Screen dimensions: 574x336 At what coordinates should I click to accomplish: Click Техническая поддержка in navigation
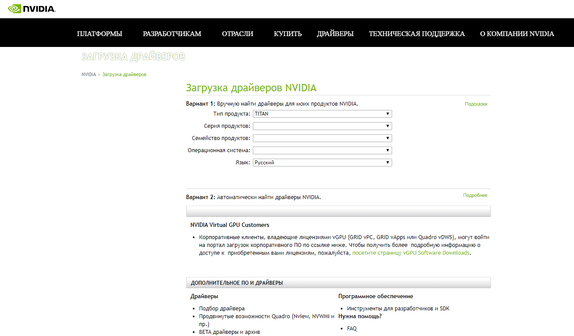pos(416,34)
